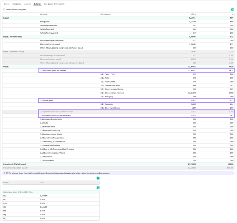
Task: Open the Scopes tab
Action: (x=6, y=4)
